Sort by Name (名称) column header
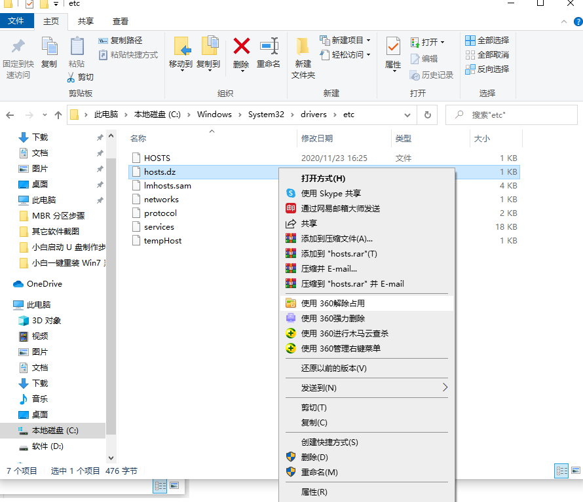 [x=138, y=139]
